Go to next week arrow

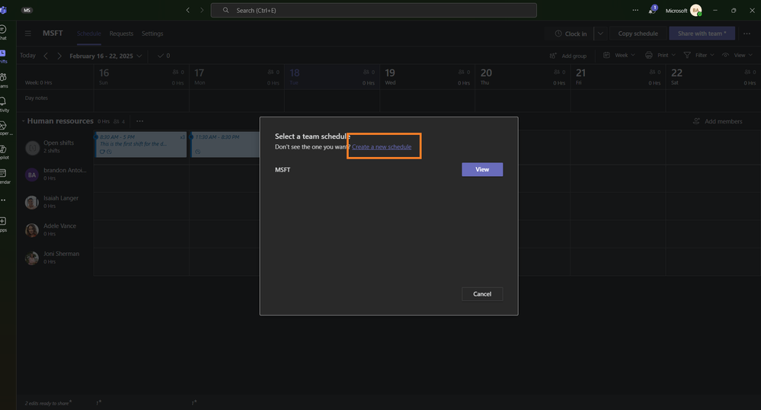pos(59,56)
